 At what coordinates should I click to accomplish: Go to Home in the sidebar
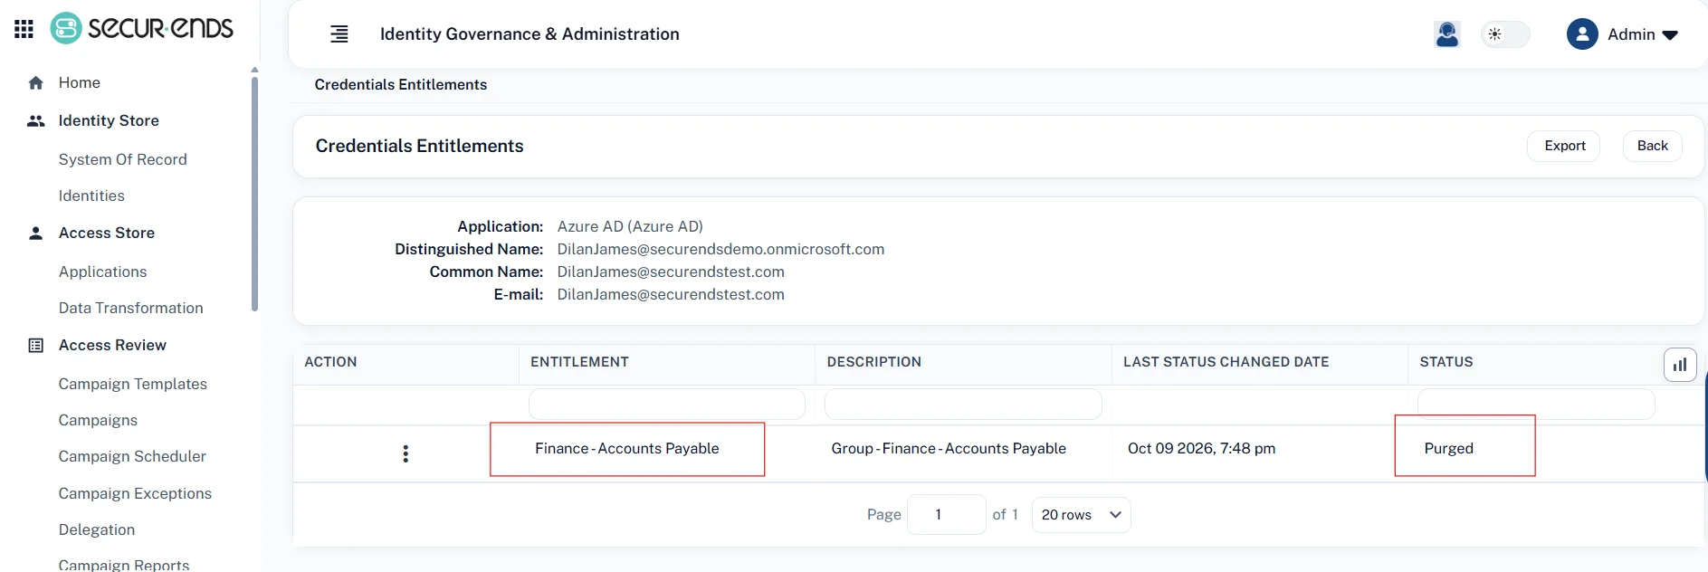[x=80, y=82]
